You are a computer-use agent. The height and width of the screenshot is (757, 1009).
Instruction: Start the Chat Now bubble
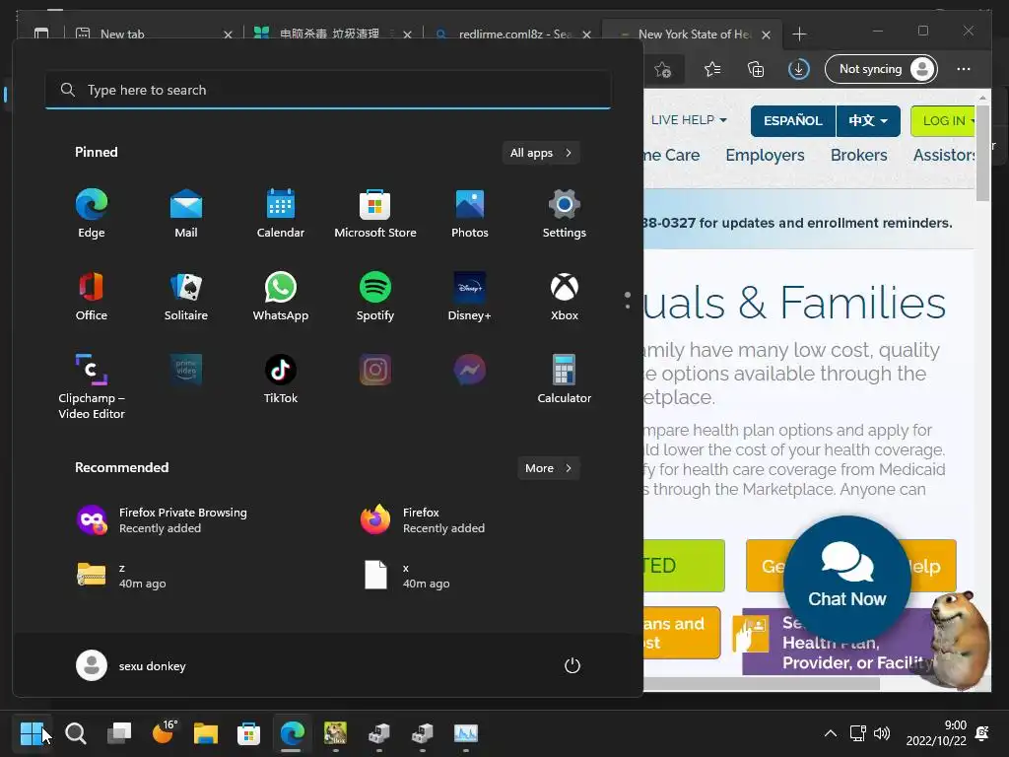(x=846, y=580)
